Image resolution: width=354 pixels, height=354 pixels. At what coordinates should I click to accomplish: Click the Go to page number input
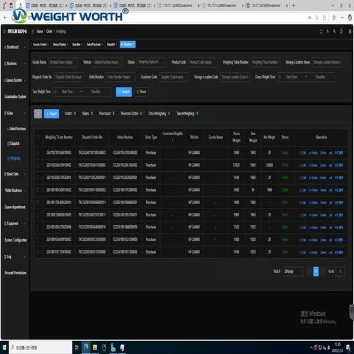340,272
